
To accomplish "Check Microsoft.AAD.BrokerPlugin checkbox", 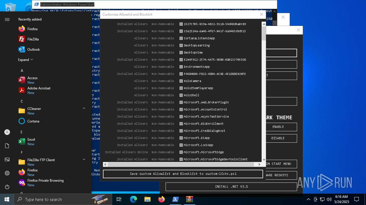I will tap(181, 102).
